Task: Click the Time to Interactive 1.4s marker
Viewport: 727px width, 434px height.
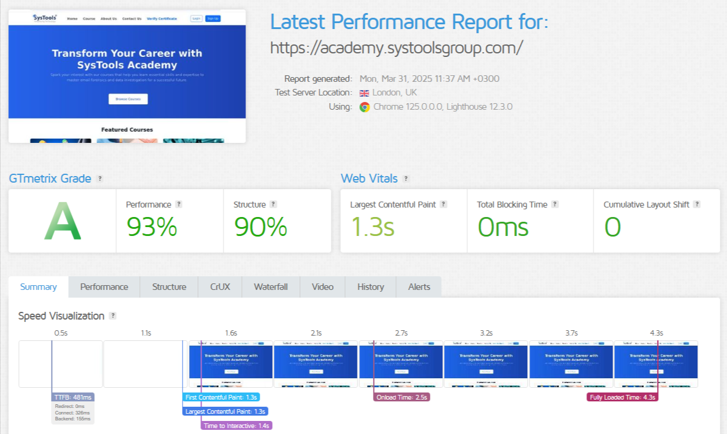Action: 237,426
